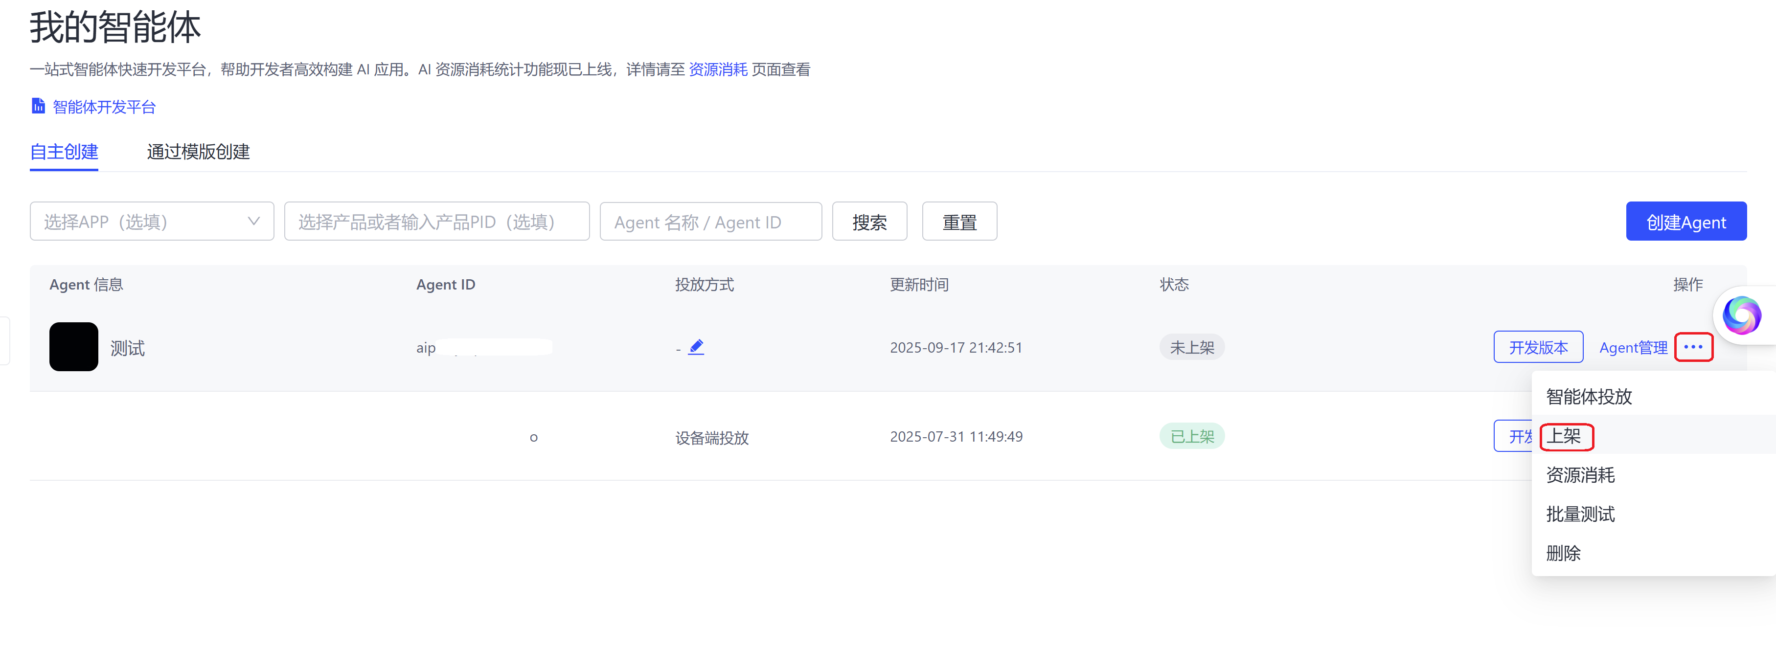
Task: Click the Agent 名称 / Agent ID input field
Action: tap(711, 221)
